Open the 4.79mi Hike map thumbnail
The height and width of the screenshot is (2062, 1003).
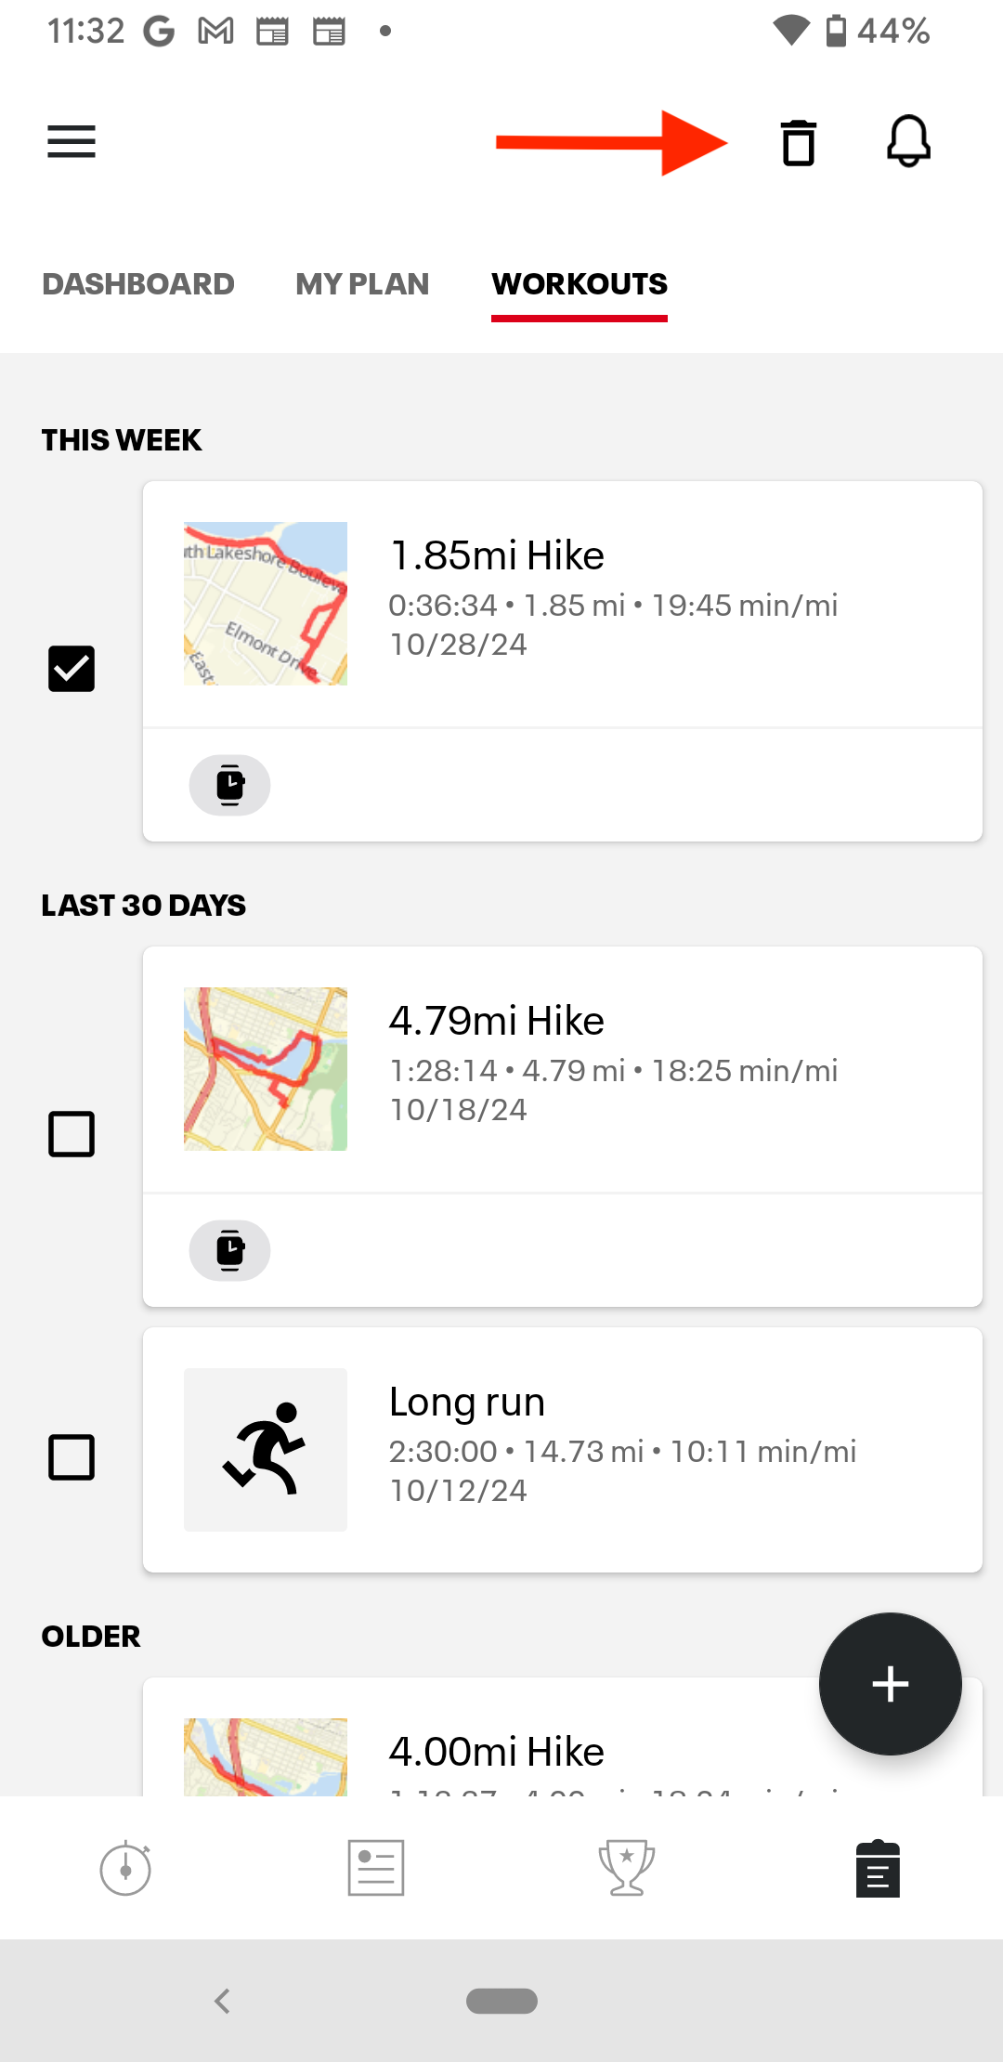pos(266,1069)
